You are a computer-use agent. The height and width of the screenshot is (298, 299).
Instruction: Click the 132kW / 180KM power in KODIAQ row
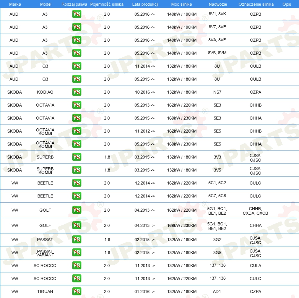click(182, 92)
